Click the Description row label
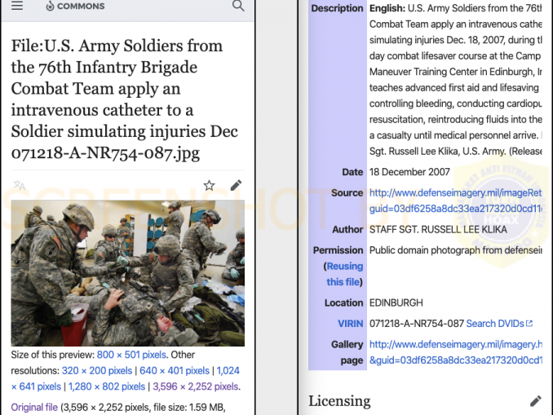 coord(337,8)
